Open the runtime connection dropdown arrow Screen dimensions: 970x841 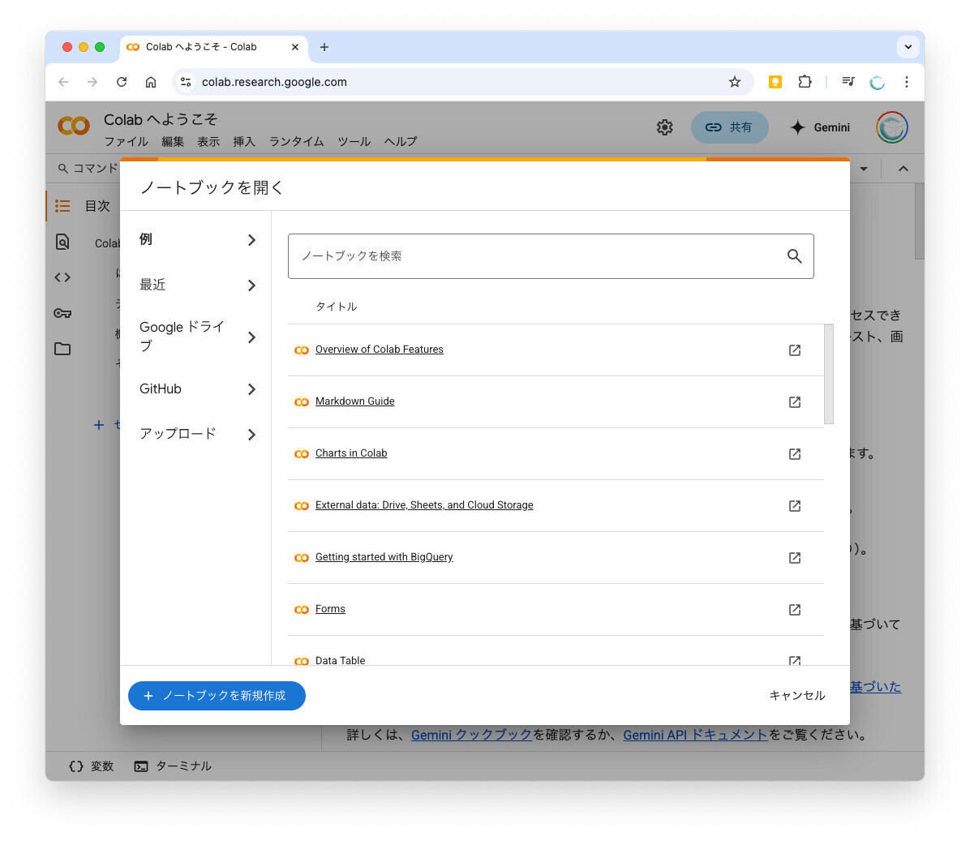[864, 169]
